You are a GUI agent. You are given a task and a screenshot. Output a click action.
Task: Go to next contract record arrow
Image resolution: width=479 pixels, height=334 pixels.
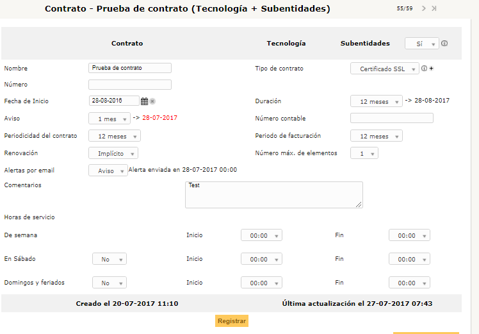[423, 8]
